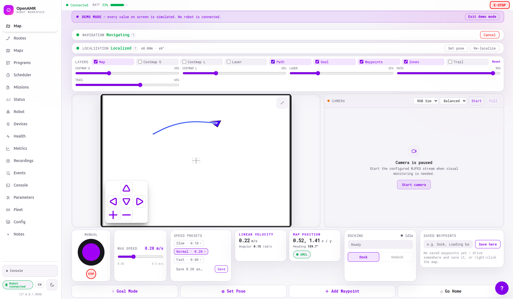The height and width of the screenshot is (299, 513).
Task: Toggle dark mode moon icon
Action: (x=52, y=285)
